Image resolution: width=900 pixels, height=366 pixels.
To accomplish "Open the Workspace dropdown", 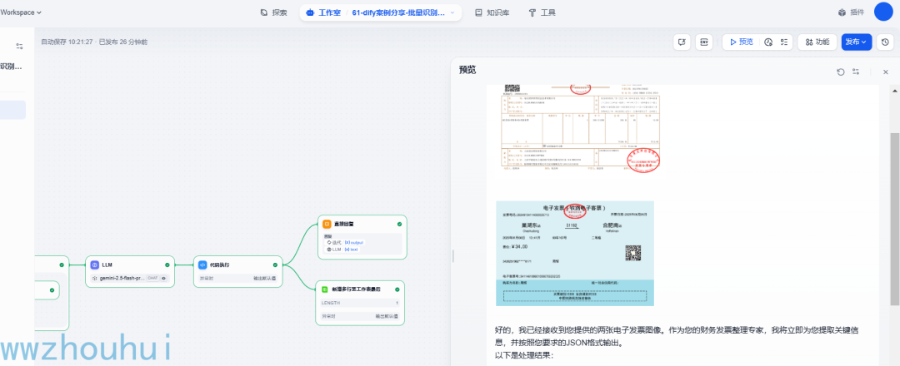I will click(21, 12).
